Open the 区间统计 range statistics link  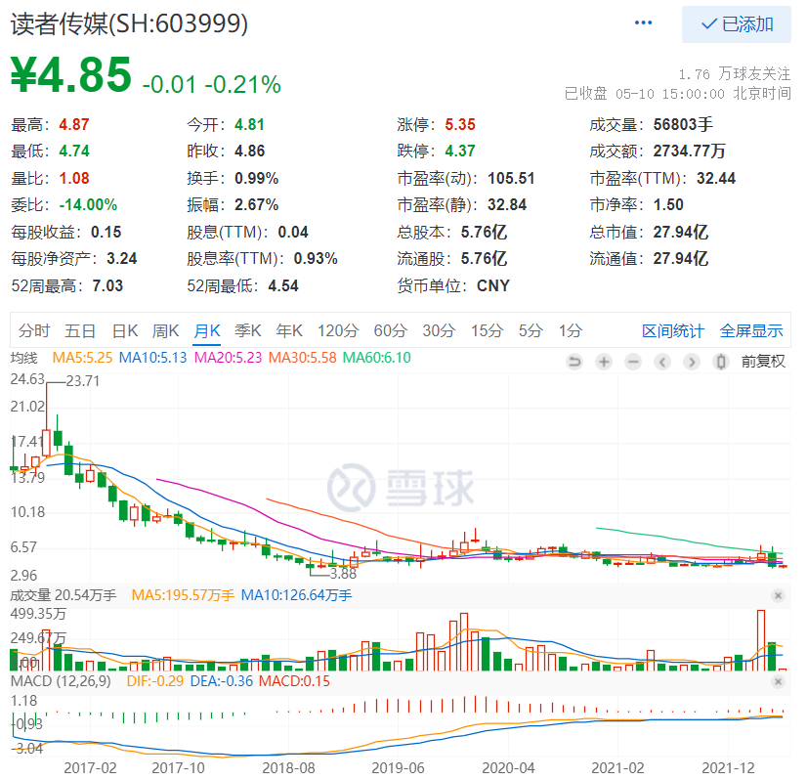(x=673, y=331)
